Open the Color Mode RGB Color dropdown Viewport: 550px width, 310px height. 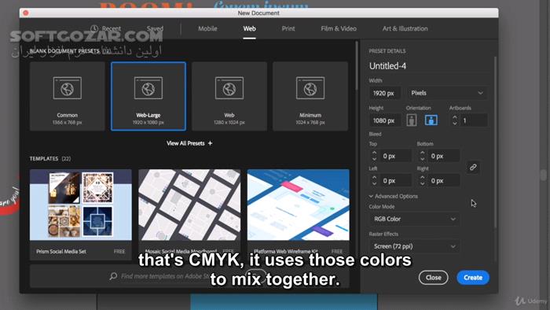414,219
